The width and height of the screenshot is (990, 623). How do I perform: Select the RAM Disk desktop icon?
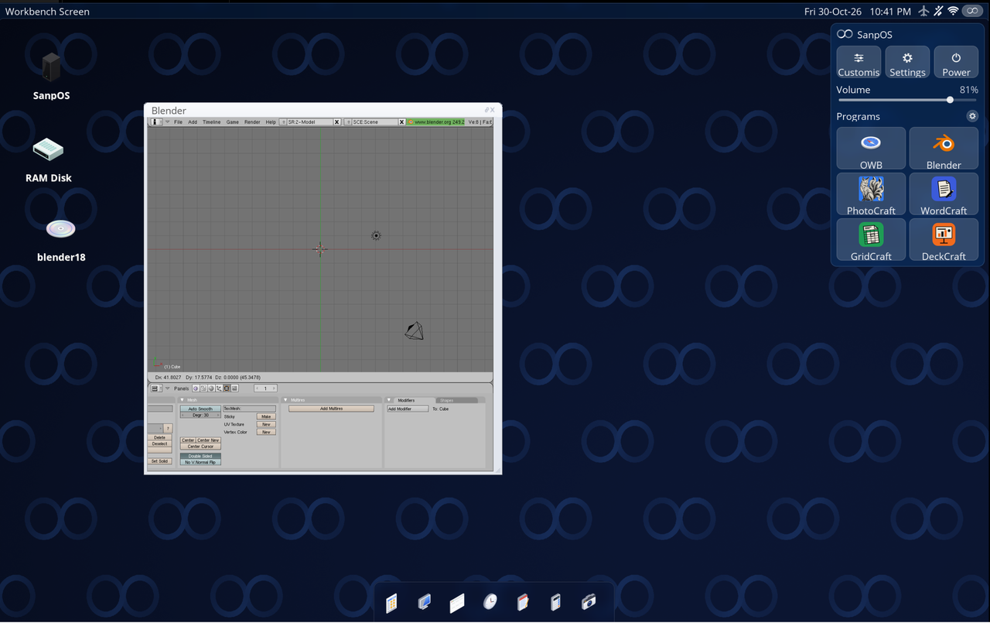(x=48, y=159)
